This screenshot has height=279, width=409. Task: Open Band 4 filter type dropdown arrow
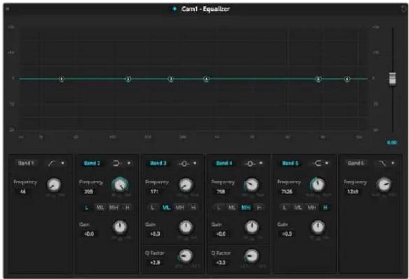point(261,163)
